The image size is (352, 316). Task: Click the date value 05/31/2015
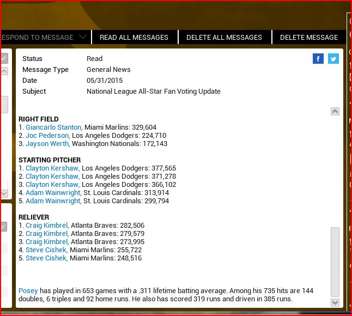pyautogui.click(x=105, y=80)
